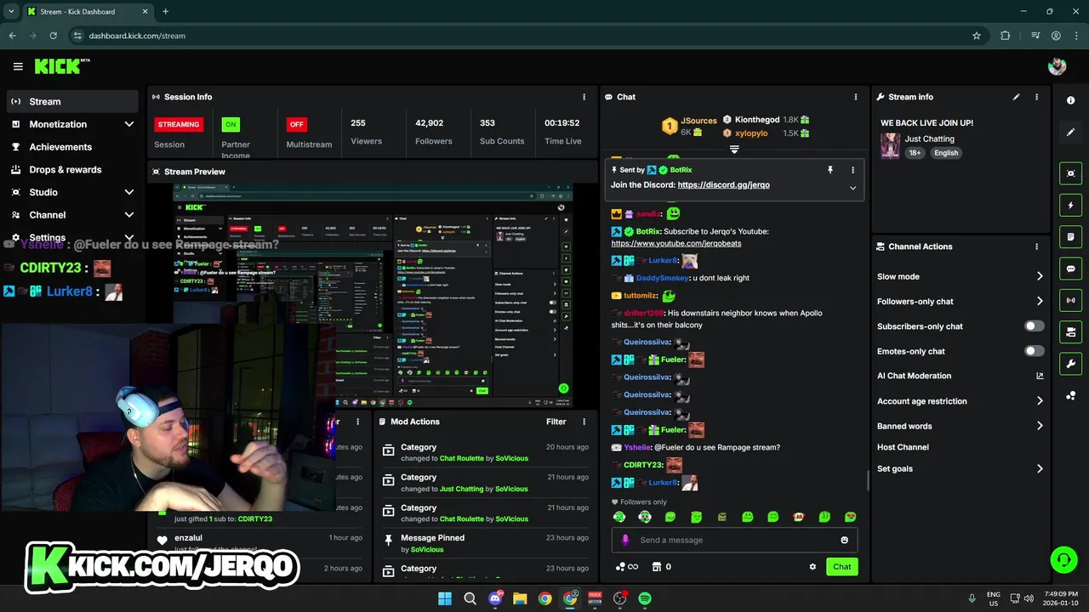
Task: Toggle Subscribers-only chat switch
Action: 1035,326
